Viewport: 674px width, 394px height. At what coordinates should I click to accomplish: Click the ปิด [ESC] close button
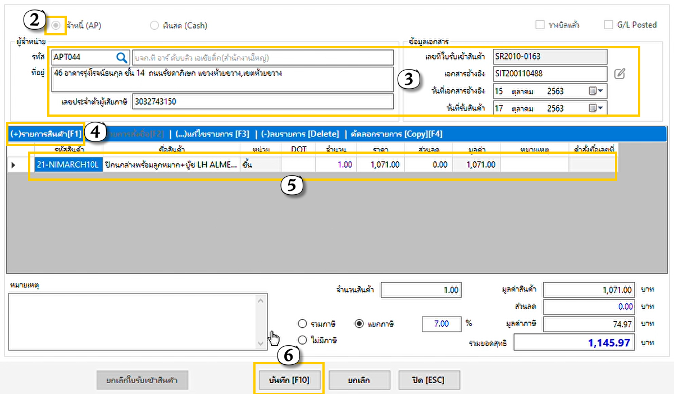point(429,380)
